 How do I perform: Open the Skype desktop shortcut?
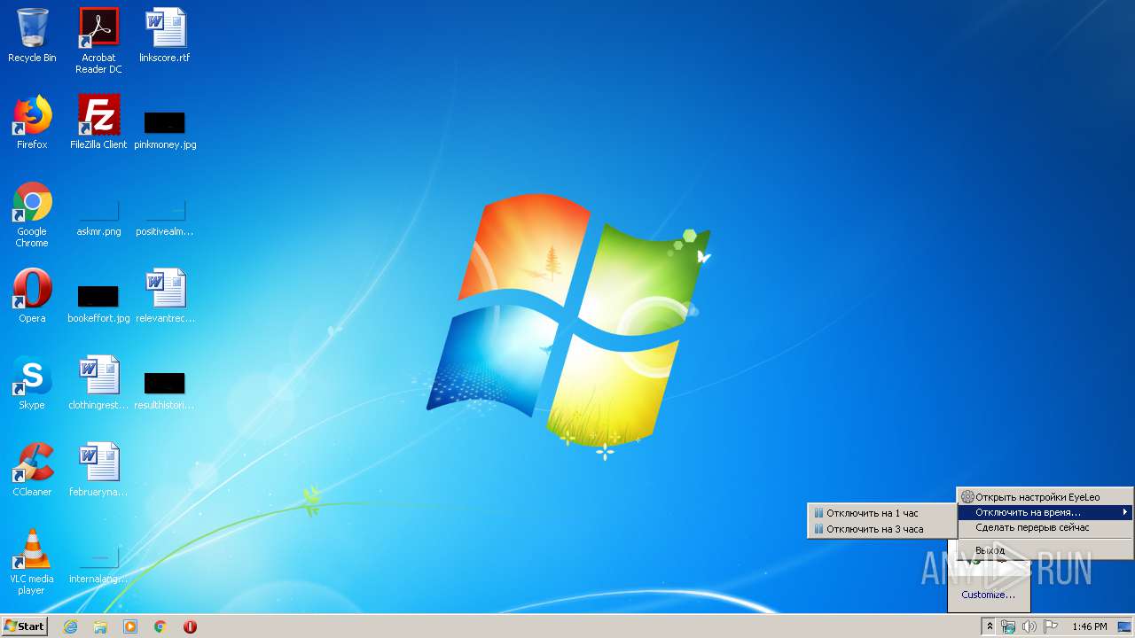tap(32, 384)
